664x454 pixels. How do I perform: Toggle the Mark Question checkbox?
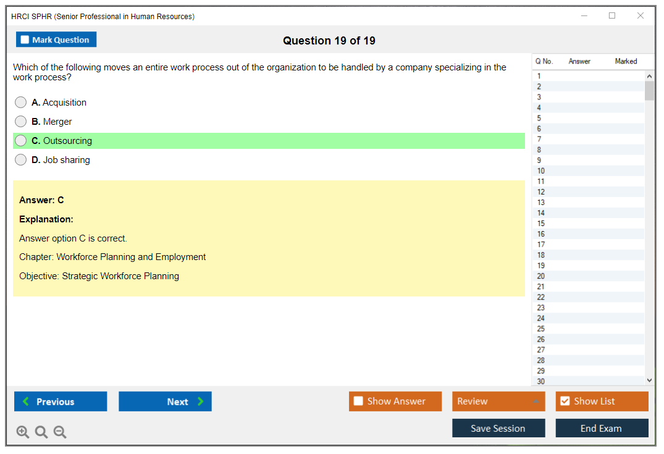(25, 40)
